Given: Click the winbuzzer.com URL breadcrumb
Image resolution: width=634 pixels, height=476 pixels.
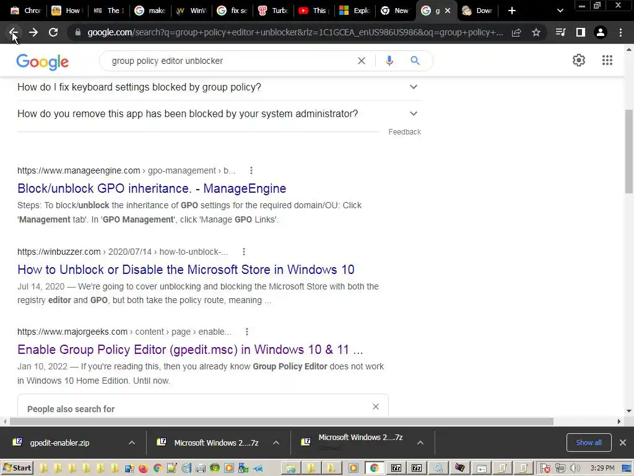Looking at the screenshot, I should click(x=123, y=252).
